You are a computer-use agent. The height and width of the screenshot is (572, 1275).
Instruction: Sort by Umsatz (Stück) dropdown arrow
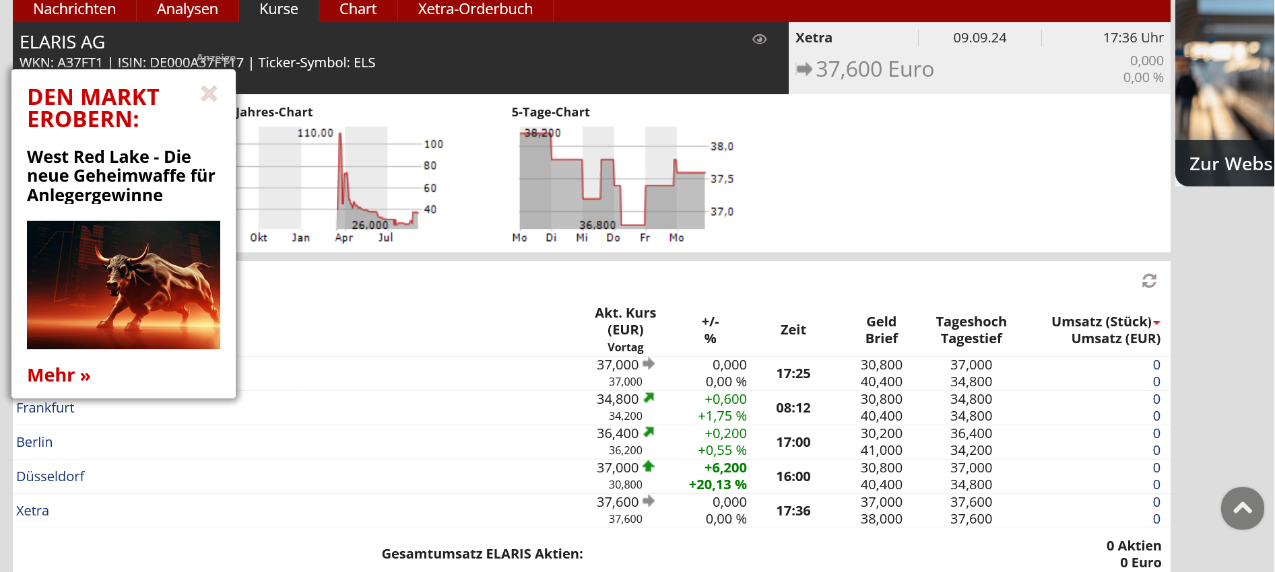(1156, 323)
